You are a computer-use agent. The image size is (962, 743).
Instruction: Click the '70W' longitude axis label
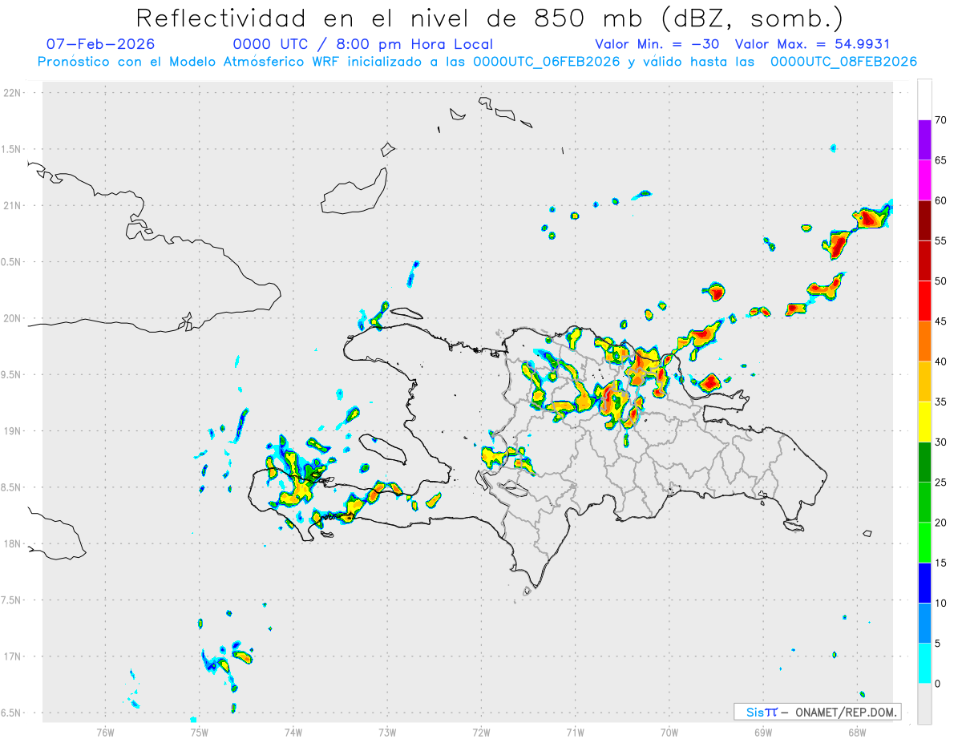(x=669, y=732)
